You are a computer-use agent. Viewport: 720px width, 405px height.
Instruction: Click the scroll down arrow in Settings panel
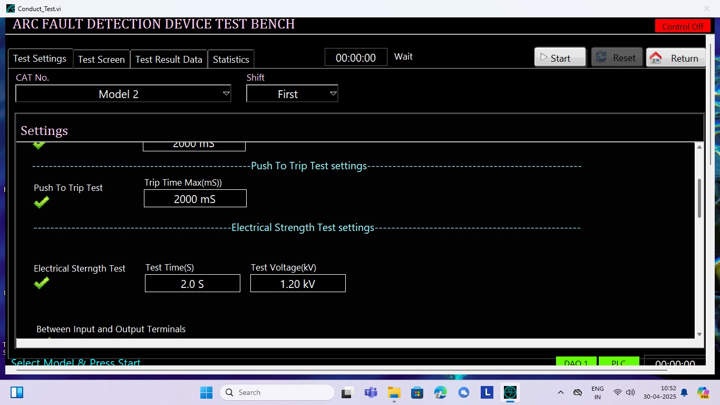pyautogui.click(x=699, y=334)
